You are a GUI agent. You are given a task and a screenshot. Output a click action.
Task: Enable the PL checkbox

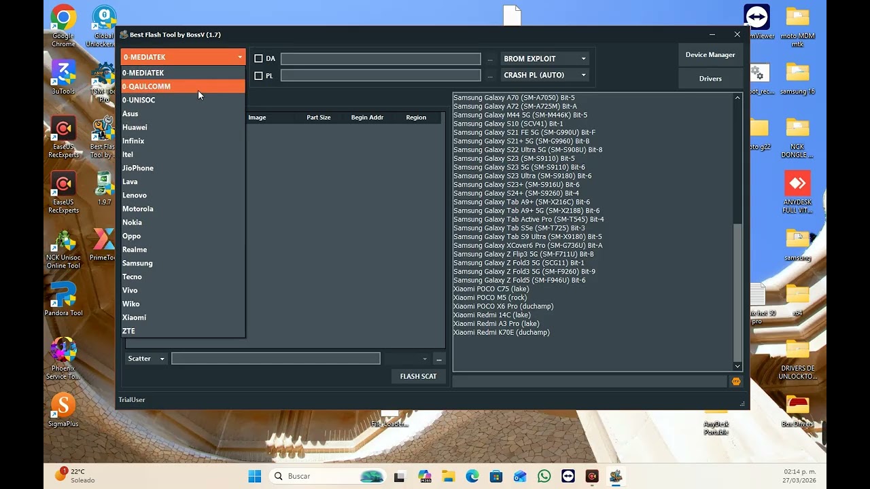[x=258, y=75]
